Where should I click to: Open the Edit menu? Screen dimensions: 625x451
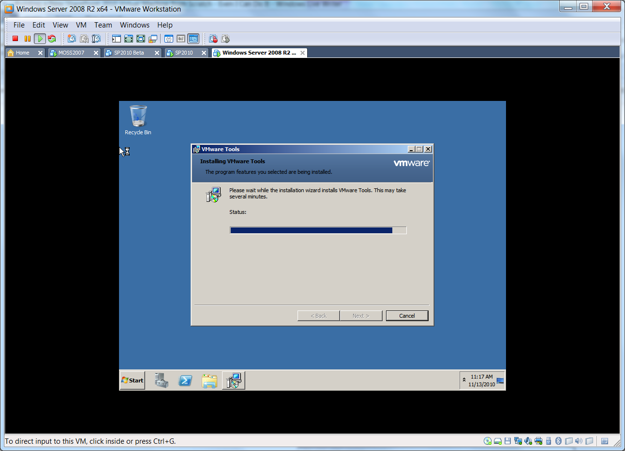39,25
